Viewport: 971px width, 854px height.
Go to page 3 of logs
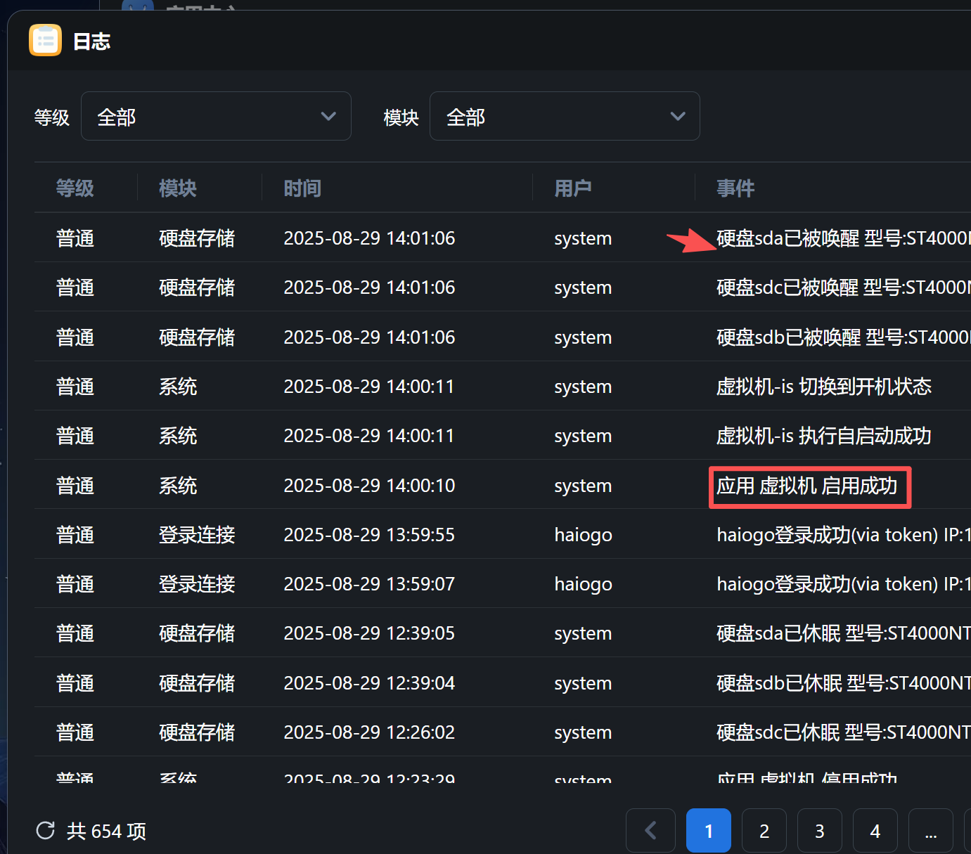[819, 831]
